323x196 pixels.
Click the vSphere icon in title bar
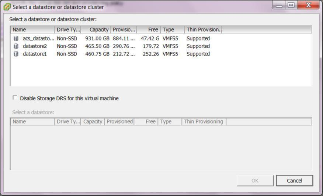tap(7, 7)
